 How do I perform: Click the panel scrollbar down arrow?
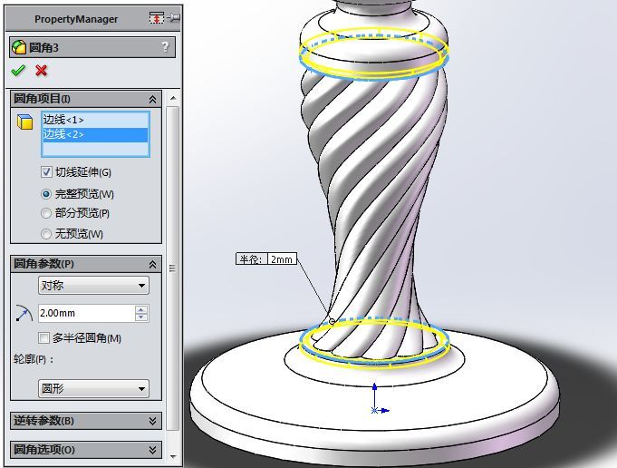(x=173, y=457)
